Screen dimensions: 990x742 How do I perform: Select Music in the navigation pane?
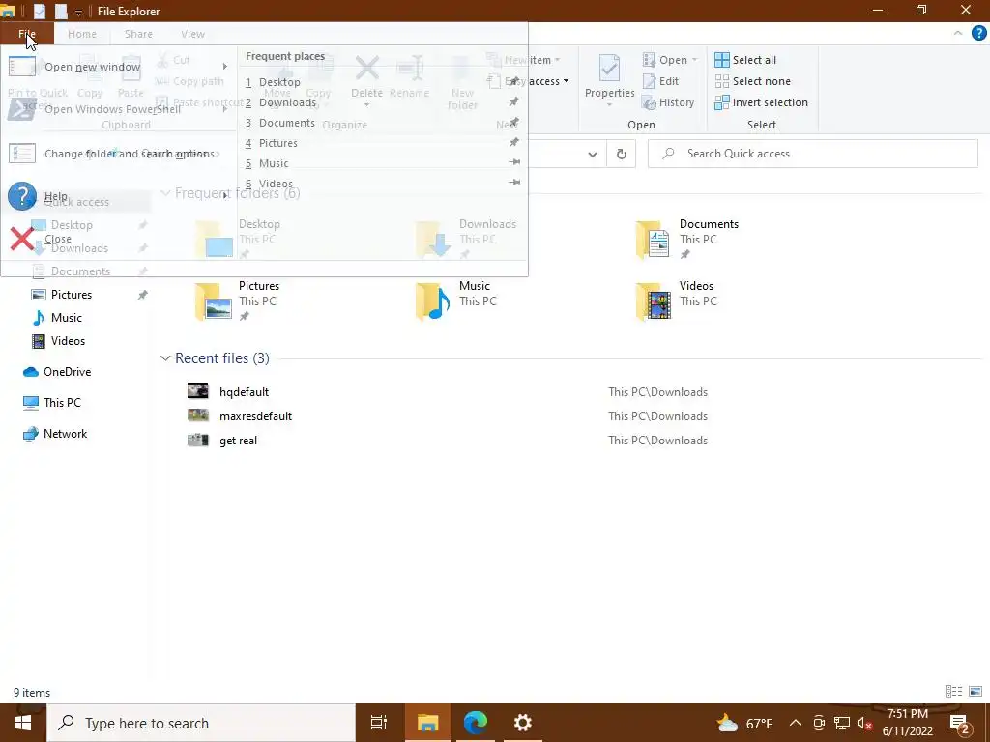[67, 317]
